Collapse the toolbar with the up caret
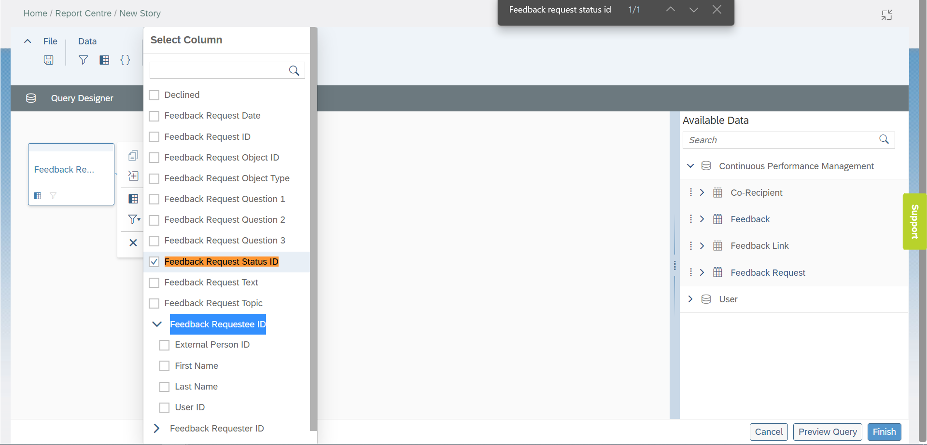Screen dimensions: 927x445 coord(28,41)
